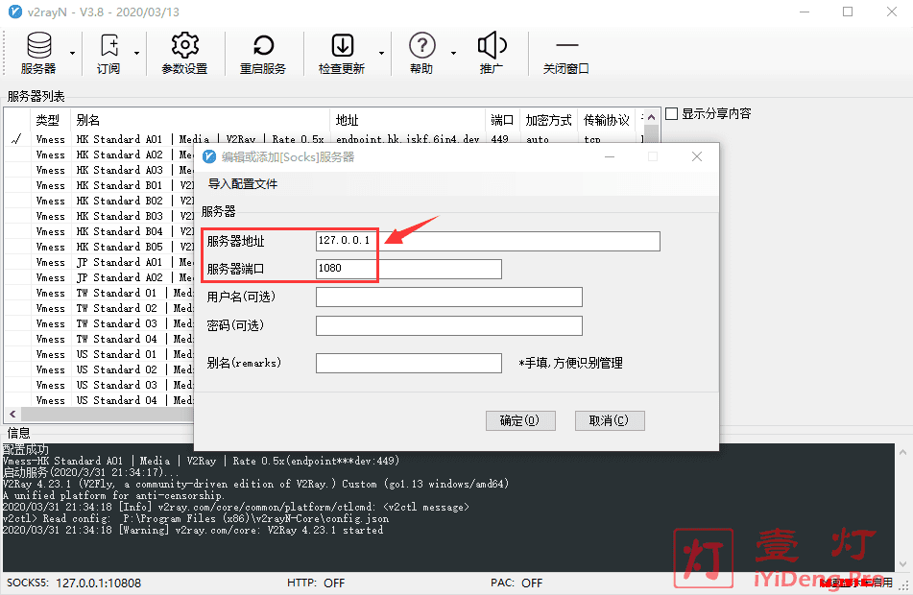Select the HK Standard B05 server row
913x595 pixels.
pos(99,247)
